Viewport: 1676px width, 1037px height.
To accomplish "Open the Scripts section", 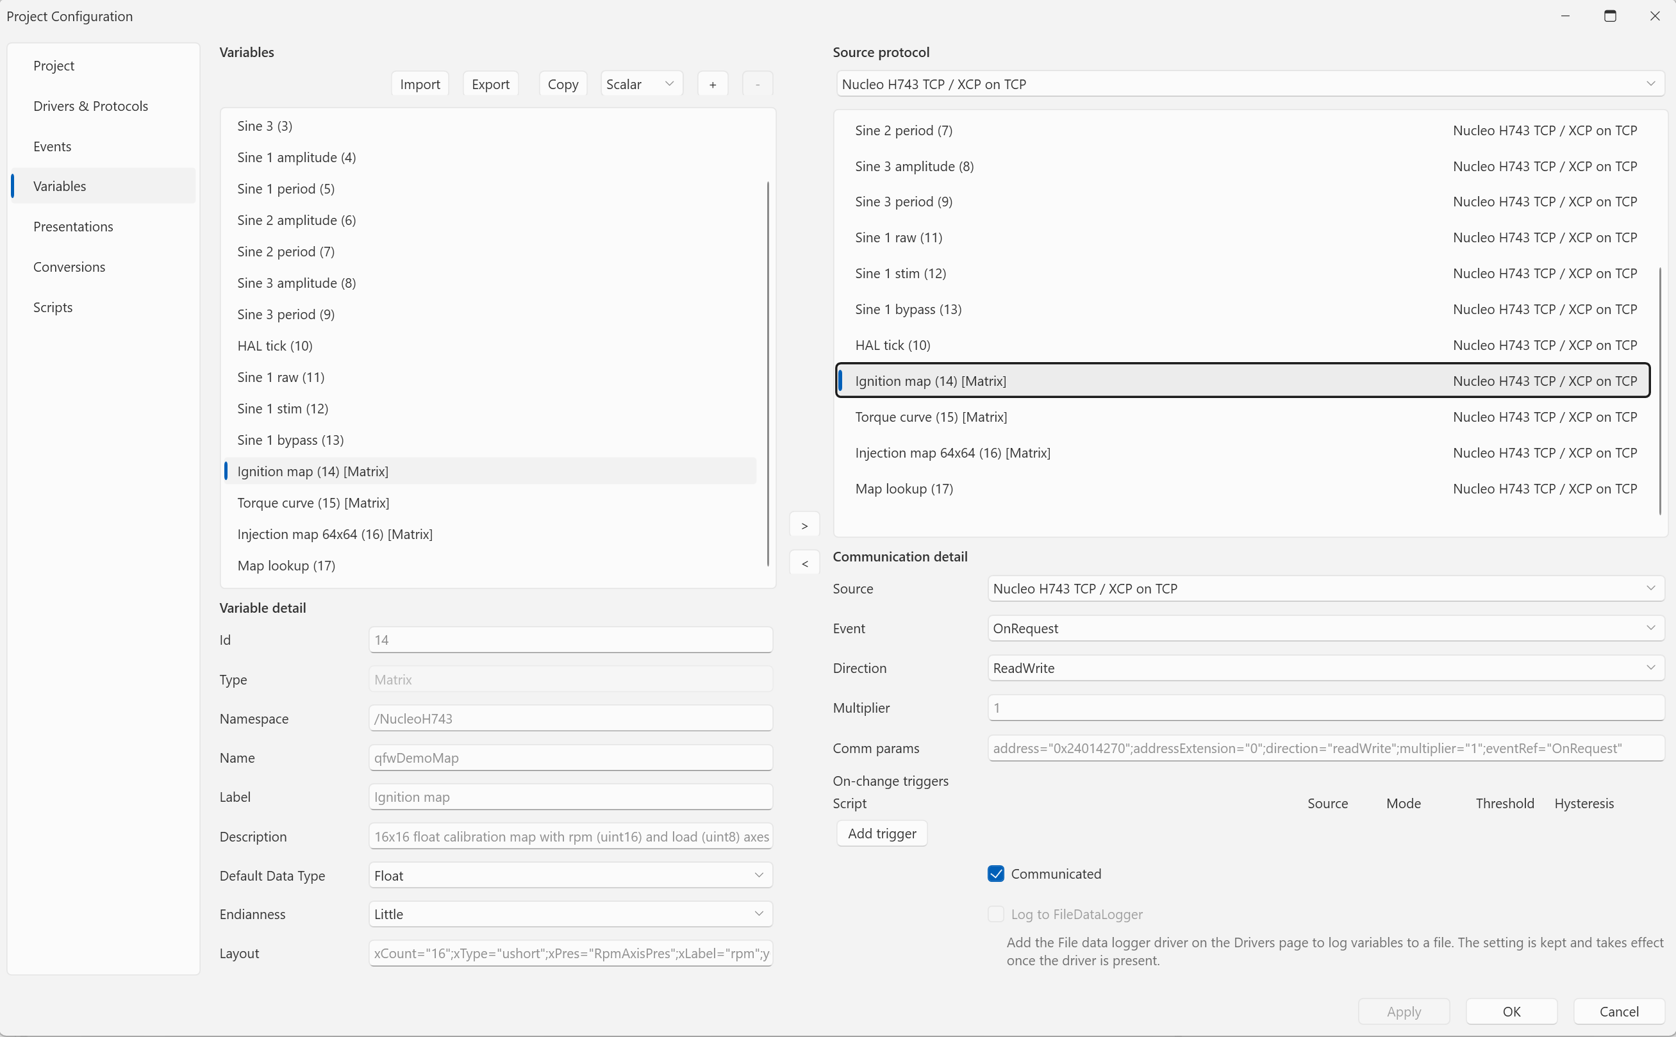I will point(104,307).
